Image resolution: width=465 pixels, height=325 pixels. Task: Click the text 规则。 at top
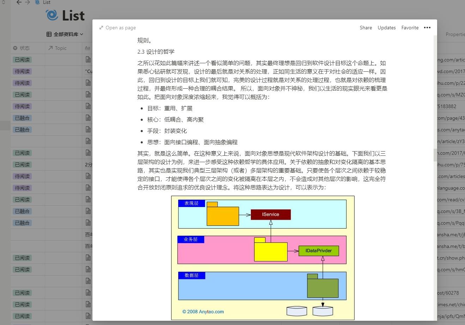pyautogui.click(x=145, y=40)
